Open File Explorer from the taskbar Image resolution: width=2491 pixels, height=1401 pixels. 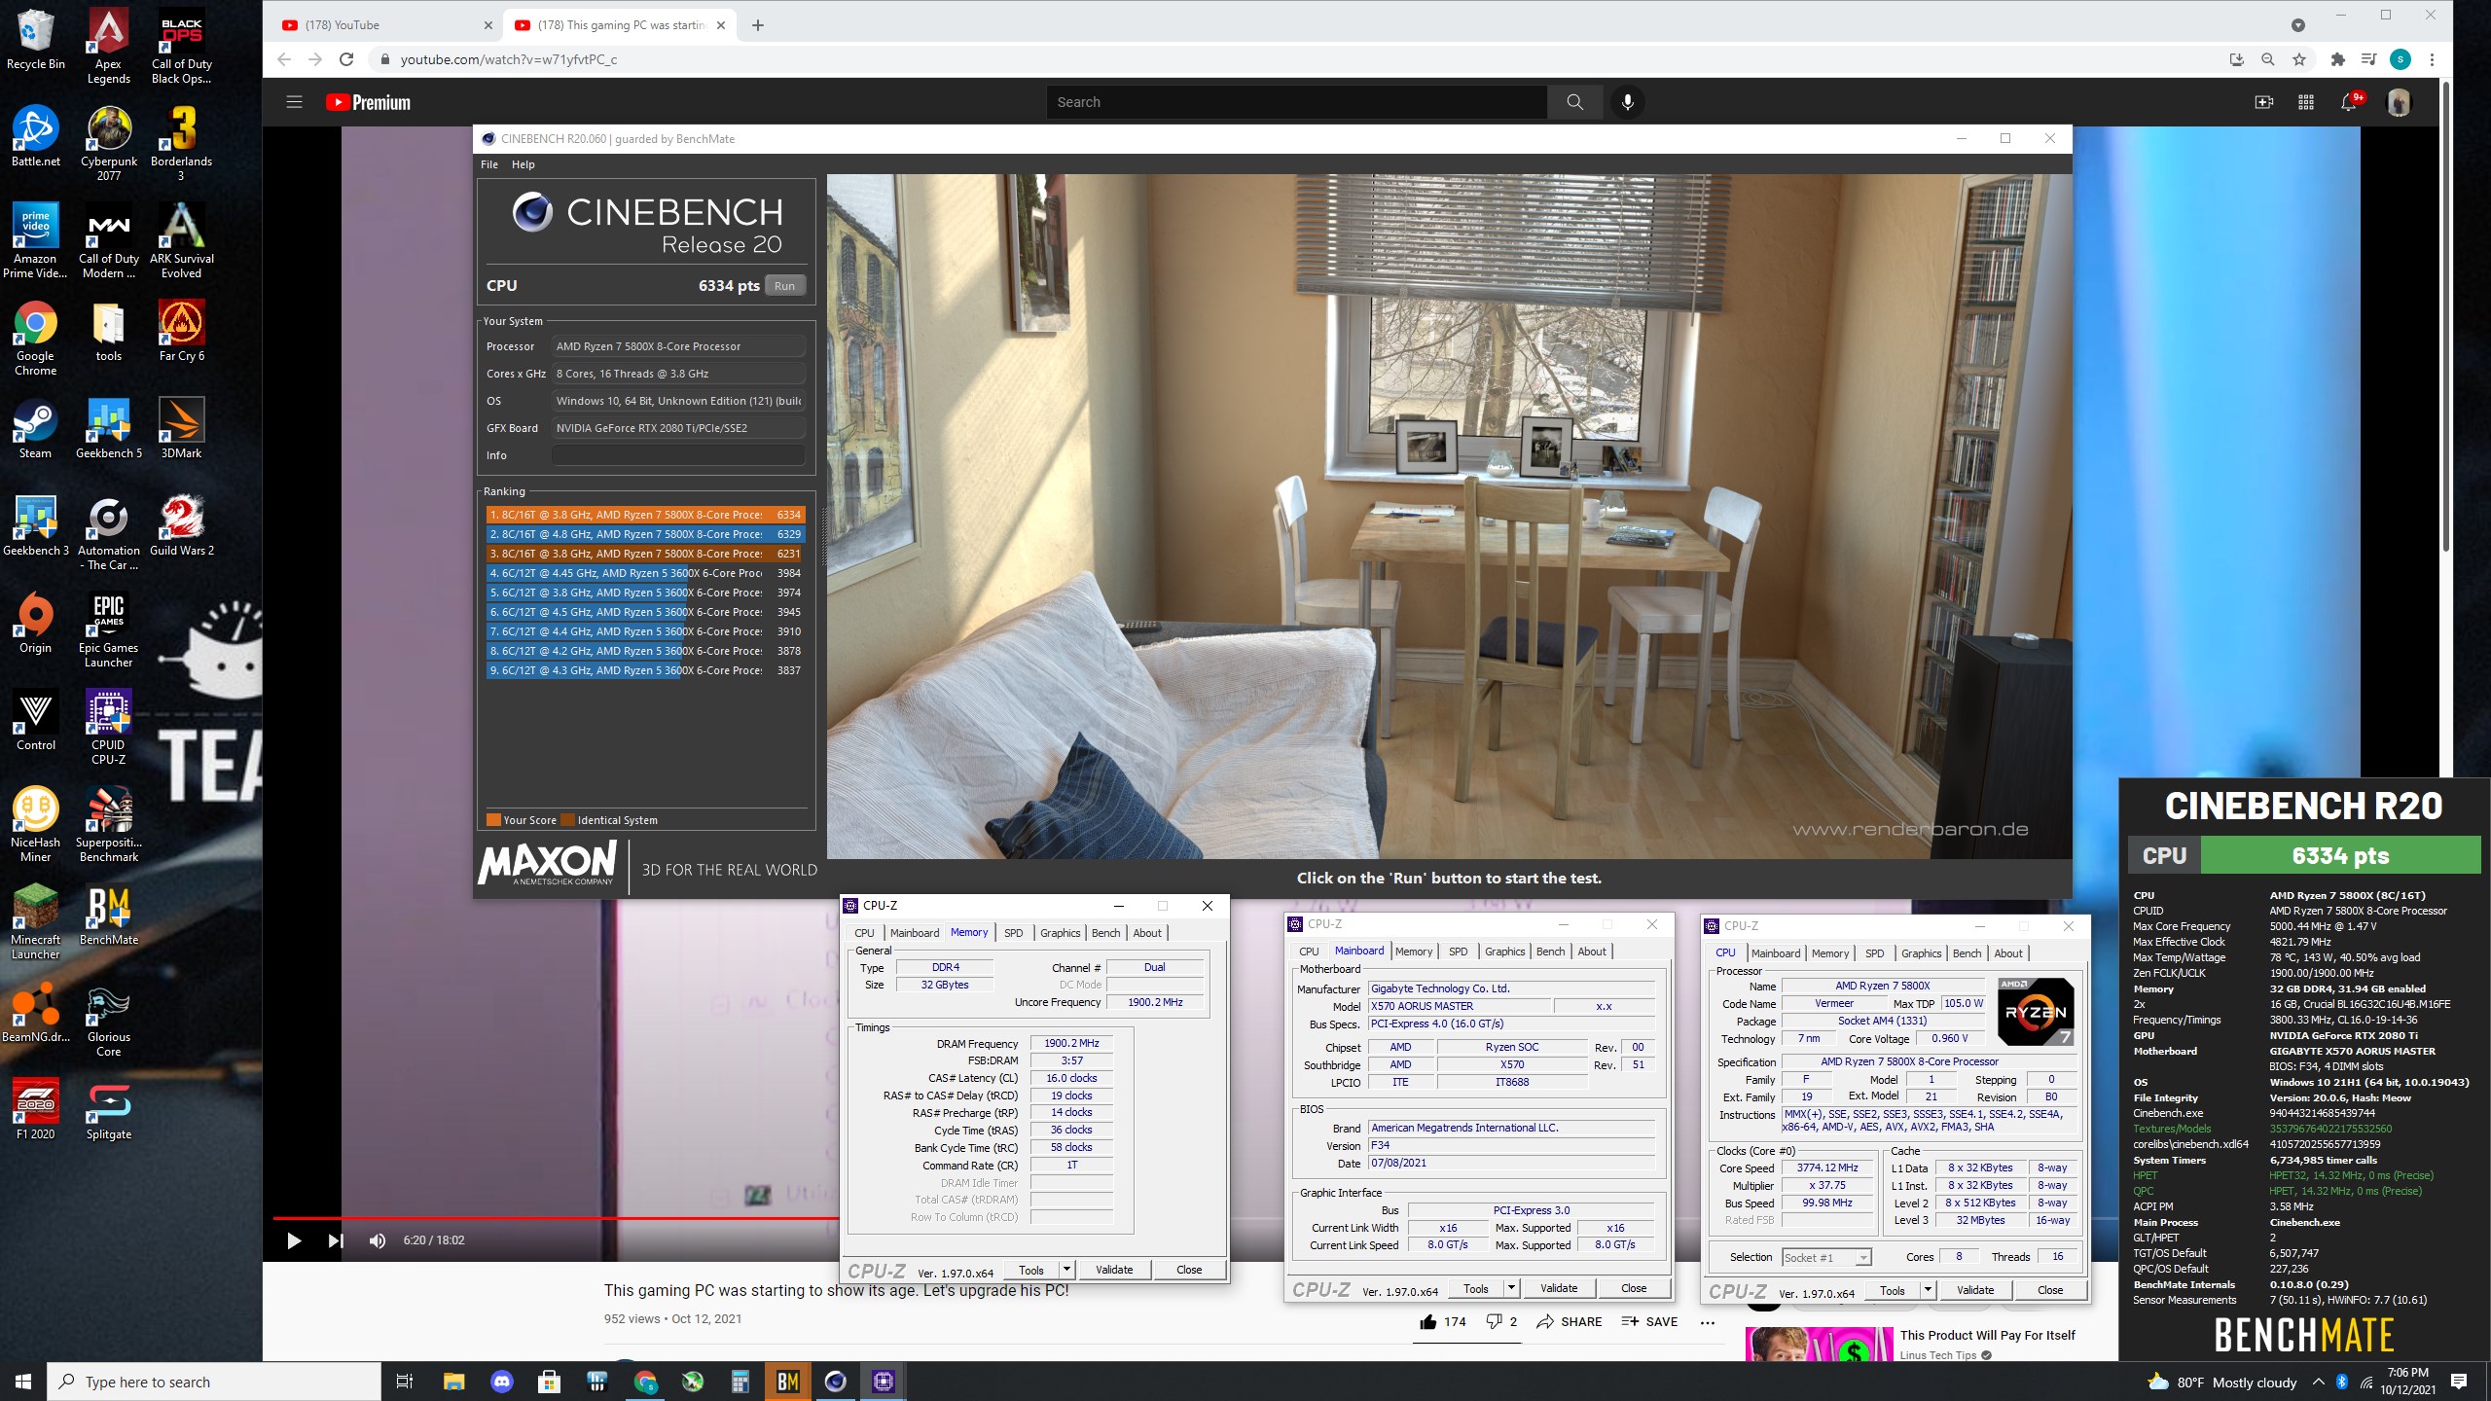pyautogui.click(x=454, y=1381)
